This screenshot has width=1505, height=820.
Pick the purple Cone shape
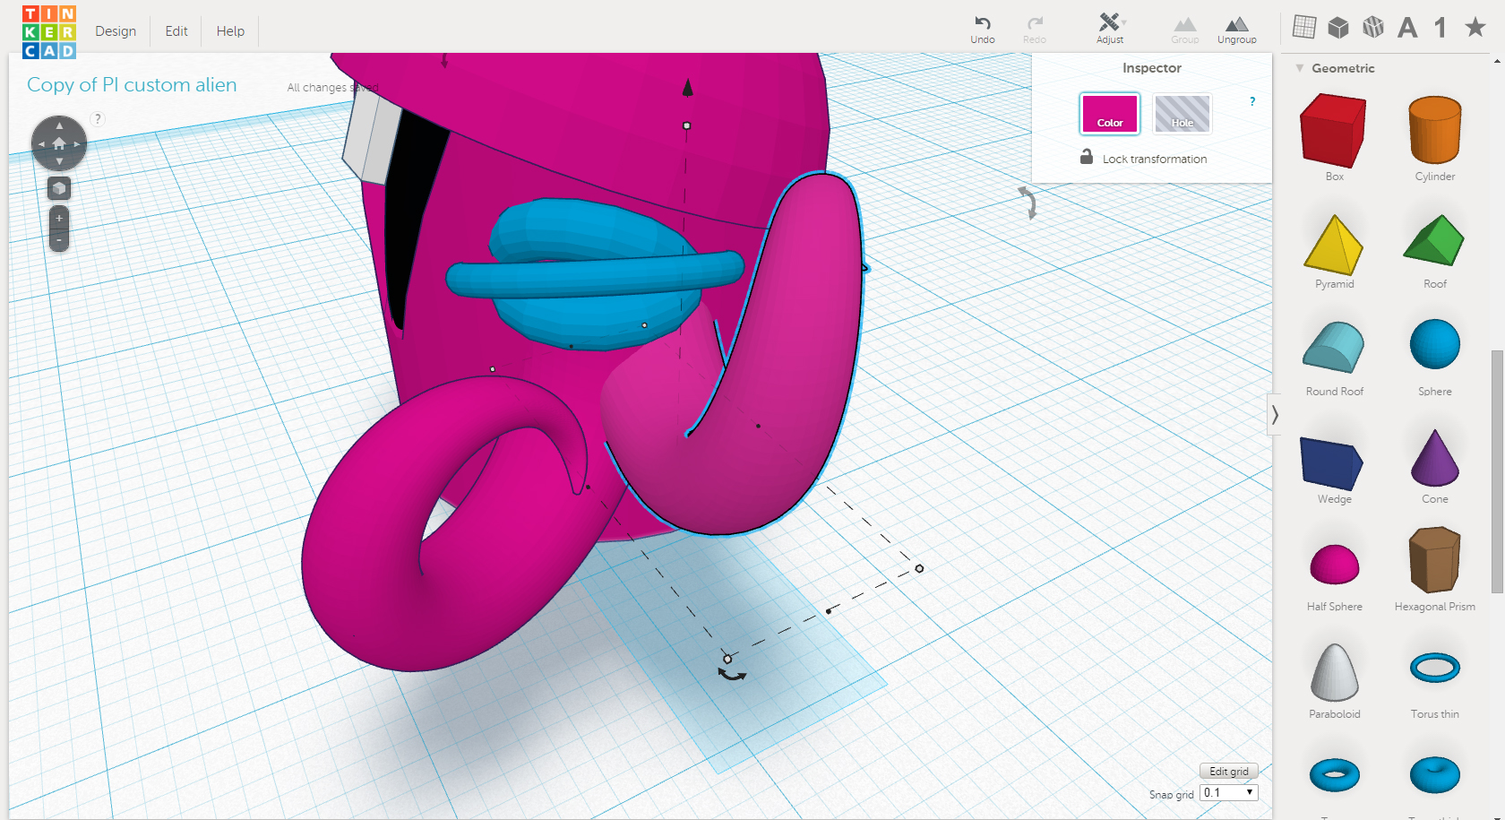click(1435, 457)
